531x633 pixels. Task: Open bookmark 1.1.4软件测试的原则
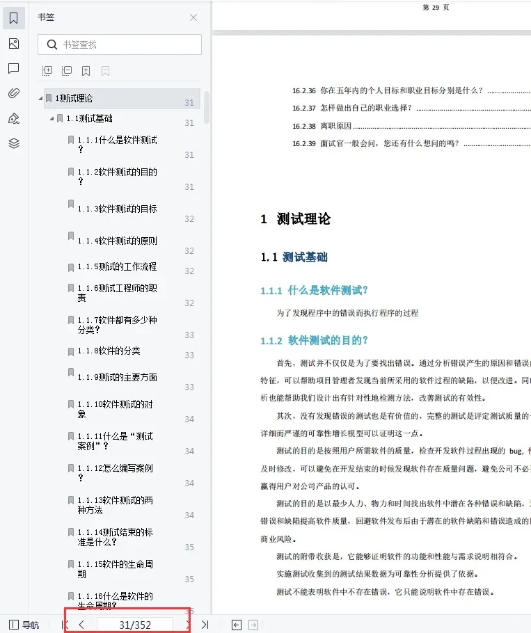117,241
